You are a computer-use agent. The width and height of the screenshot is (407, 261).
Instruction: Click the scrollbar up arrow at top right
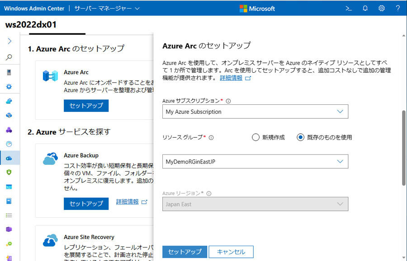coord(404,36)
